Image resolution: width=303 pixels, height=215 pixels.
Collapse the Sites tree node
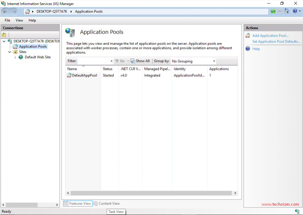tap(9, 52)
